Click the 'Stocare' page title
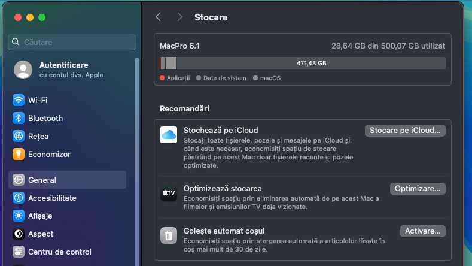This screenshot has width=472, height=266. (211, 17)
